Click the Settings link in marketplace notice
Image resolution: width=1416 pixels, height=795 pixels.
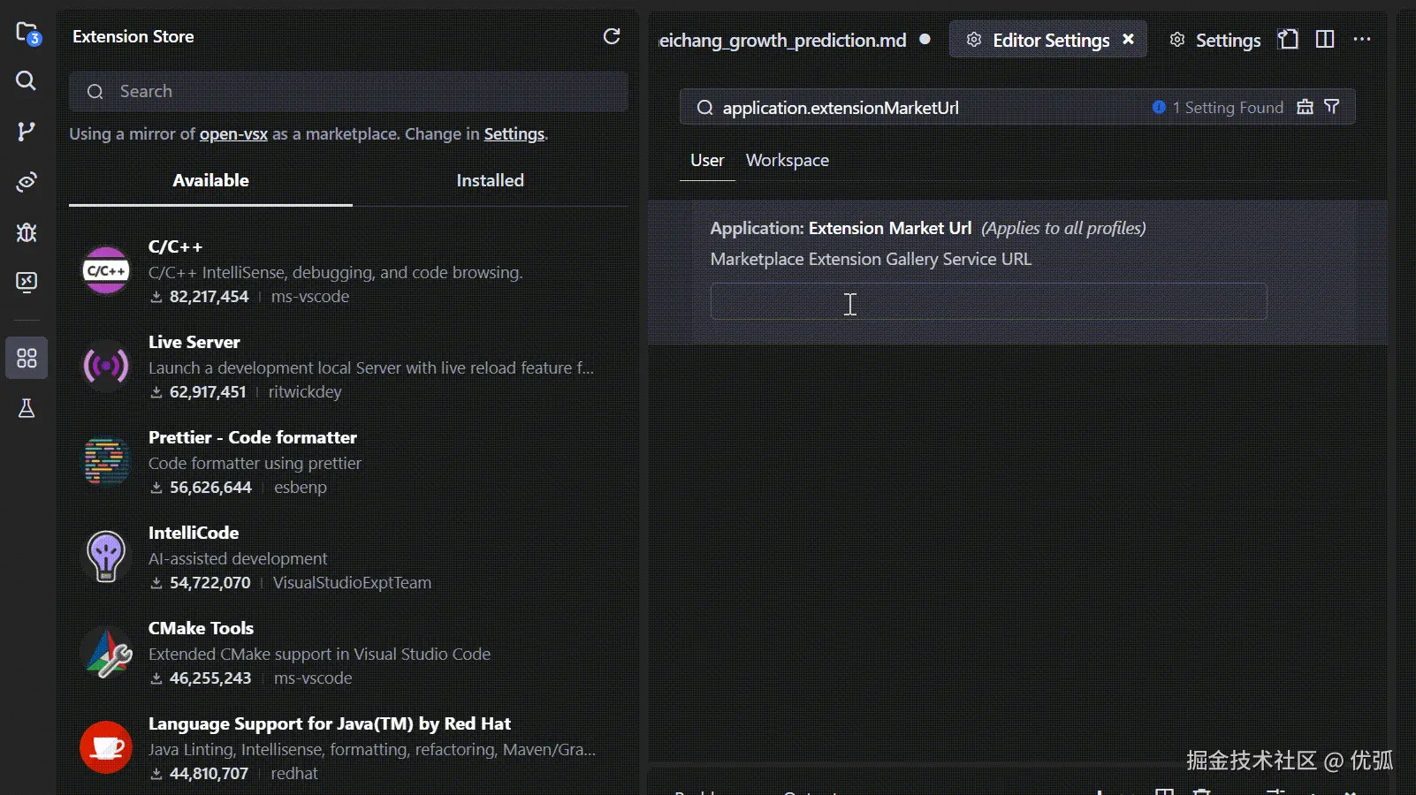514,134
